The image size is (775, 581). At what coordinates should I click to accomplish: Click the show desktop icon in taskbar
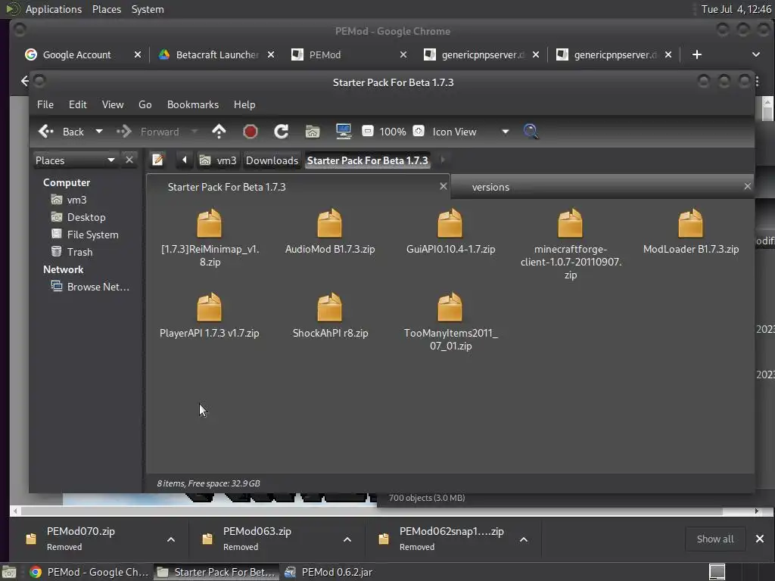tap(9, 572)
